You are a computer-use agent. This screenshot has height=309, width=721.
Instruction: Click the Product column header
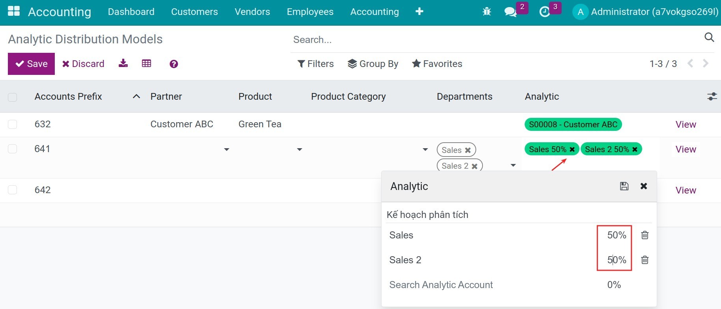point(255,97)
